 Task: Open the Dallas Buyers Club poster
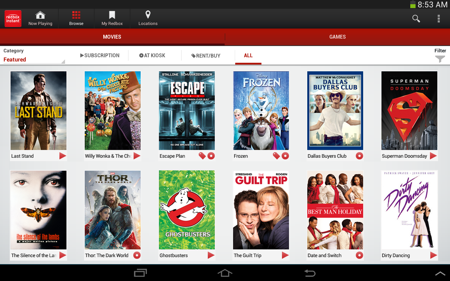click(335, 110)
